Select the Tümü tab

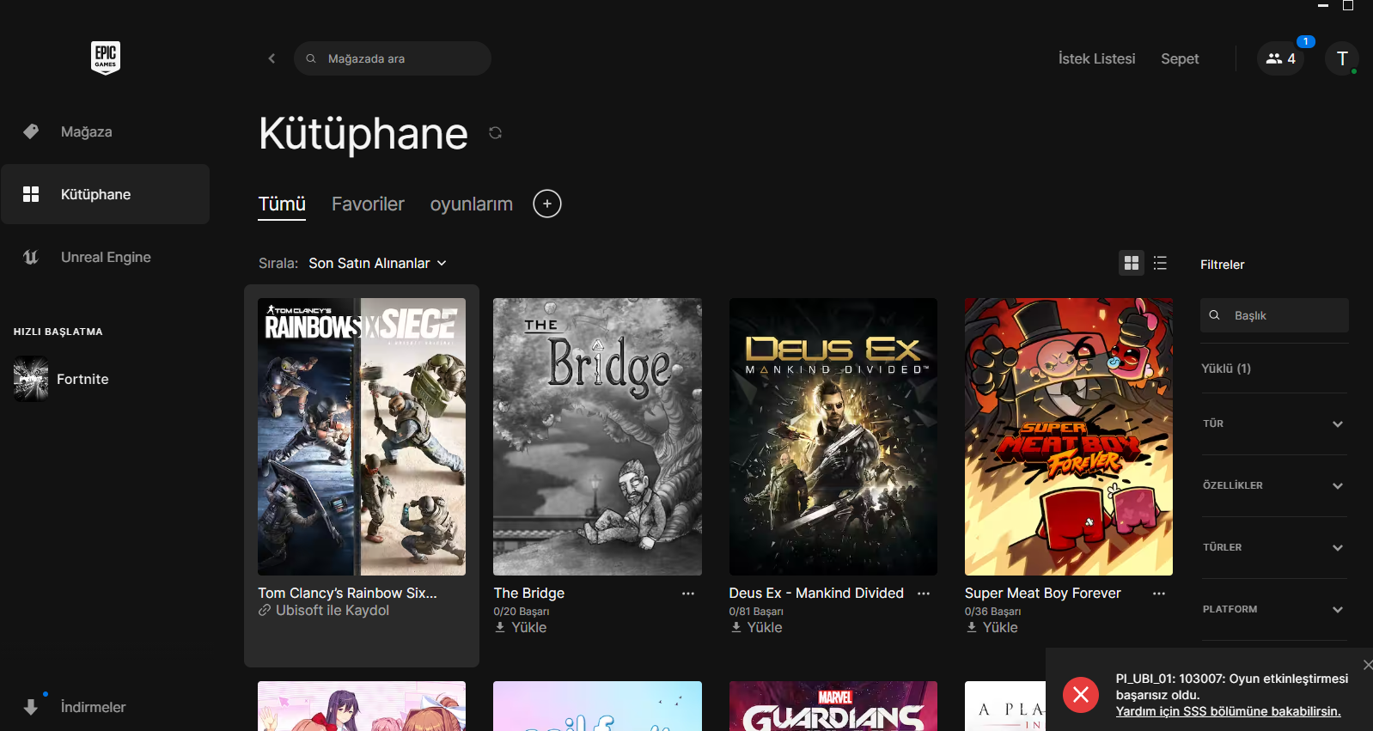282,204
